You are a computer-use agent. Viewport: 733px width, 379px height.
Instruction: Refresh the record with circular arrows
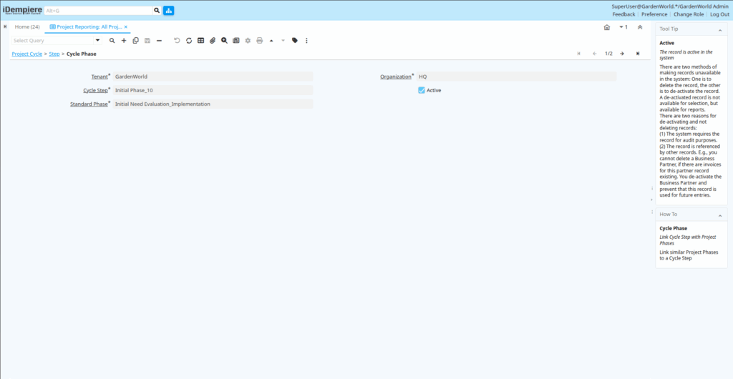pyautogui.click(x=189, y=41)
